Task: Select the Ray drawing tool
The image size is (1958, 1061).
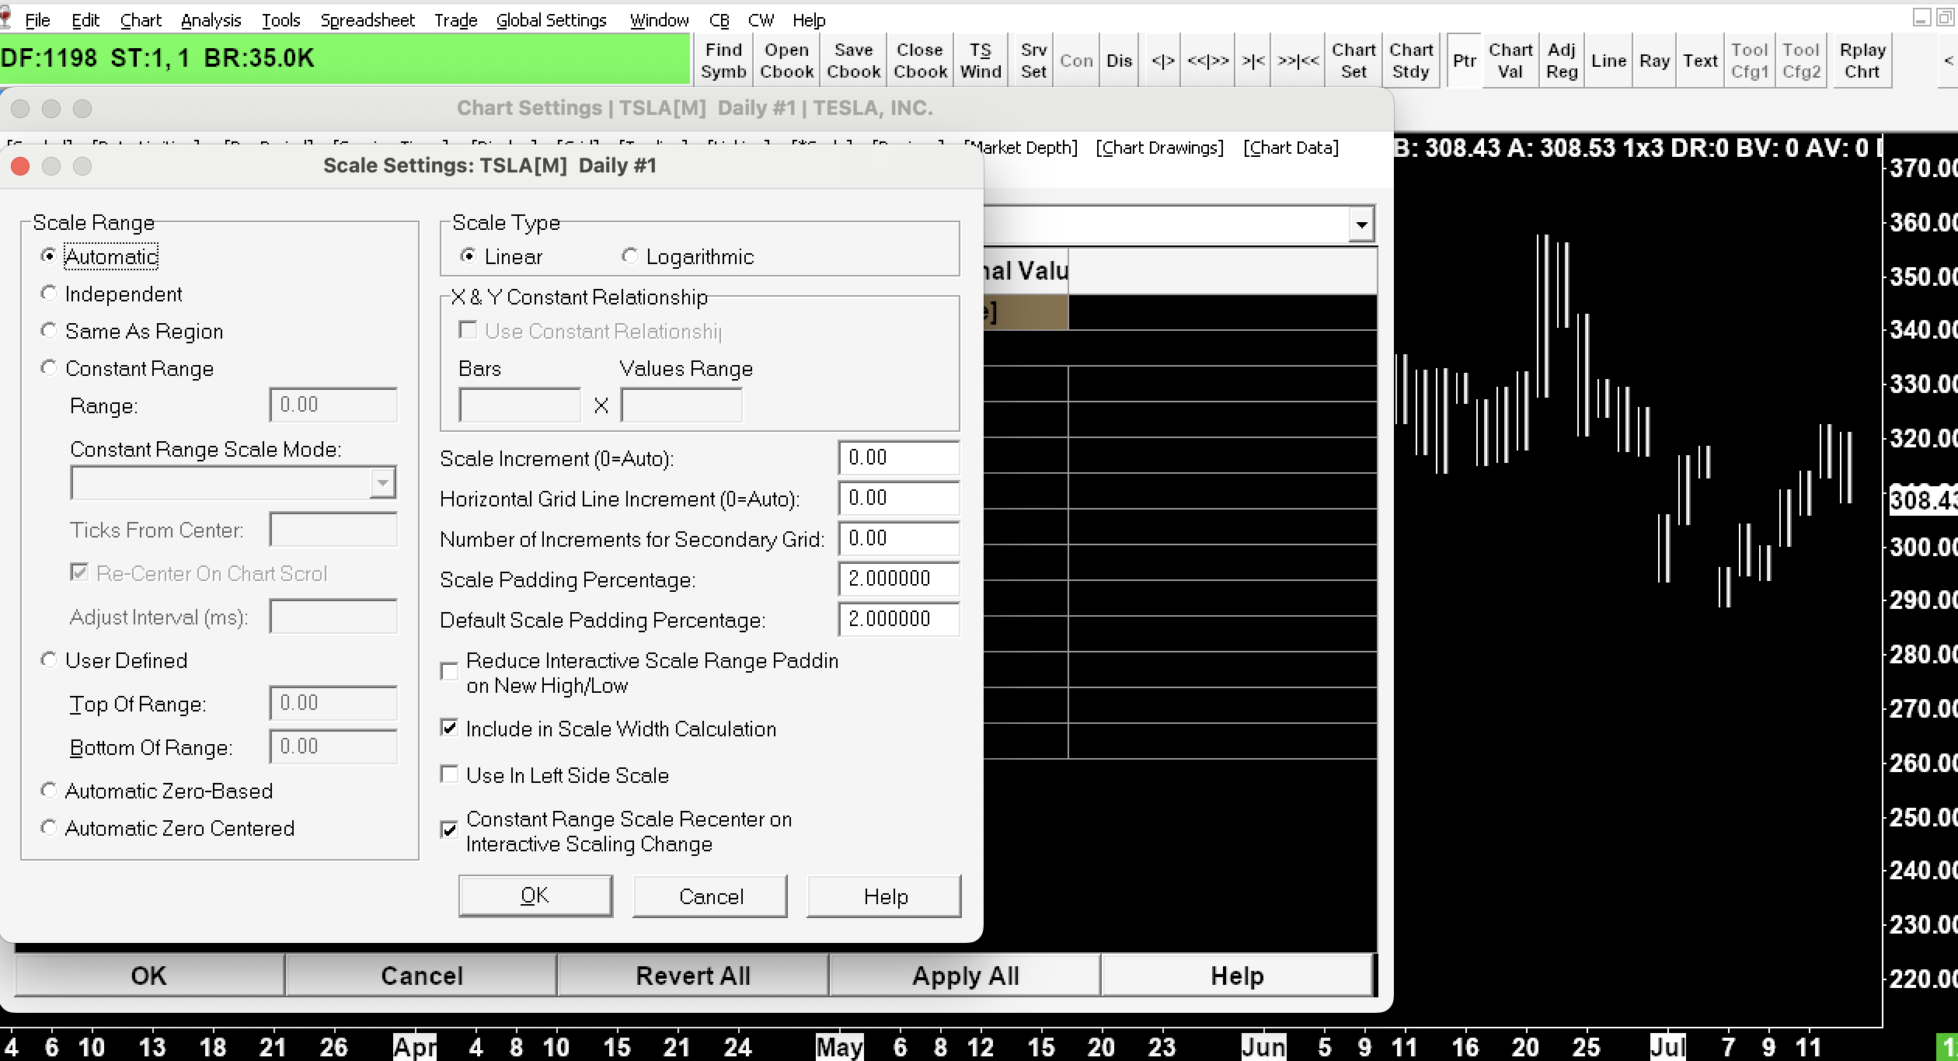Action: tap(1654, 61)
